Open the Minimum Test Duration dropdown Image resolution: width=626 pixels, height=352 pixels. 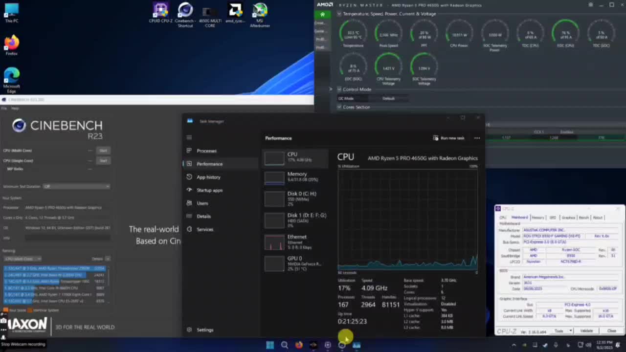click(76, 186)
